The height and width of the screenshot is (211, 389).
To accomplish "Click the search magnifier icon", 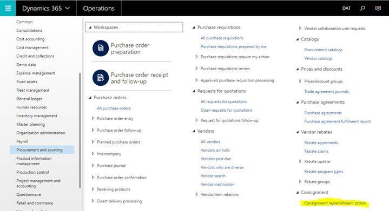I will [362, 8].
